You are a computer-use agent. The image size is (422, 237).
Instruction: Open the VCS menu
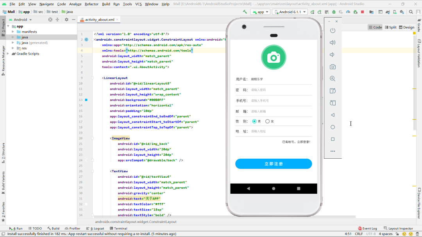[138, 4]
